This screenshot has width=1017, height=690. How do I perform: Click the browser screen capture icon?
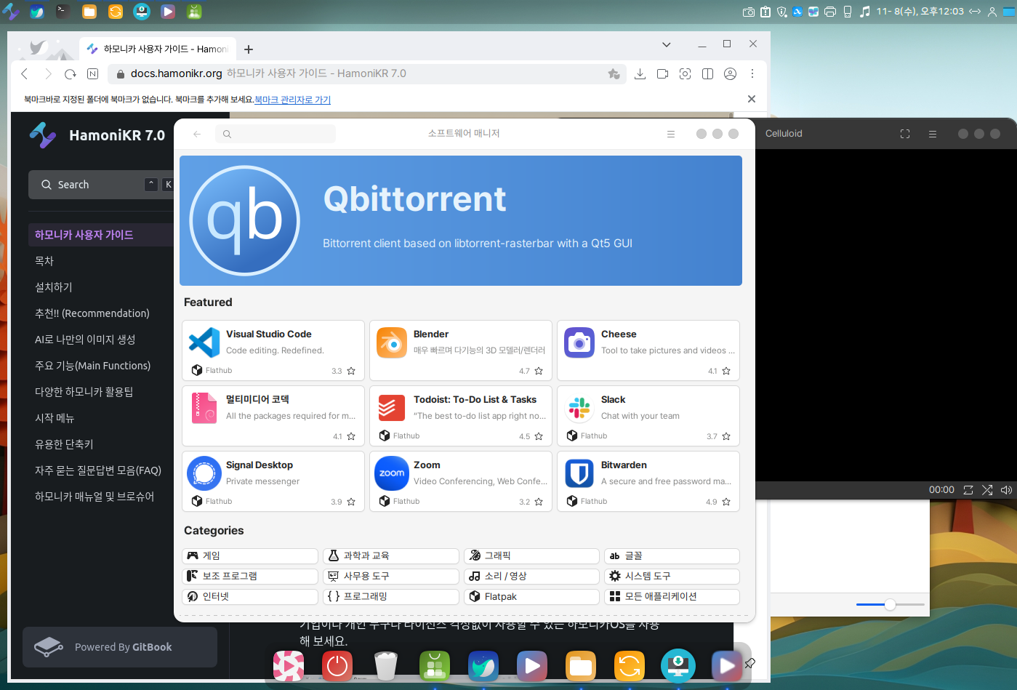(x=685, y=73)
